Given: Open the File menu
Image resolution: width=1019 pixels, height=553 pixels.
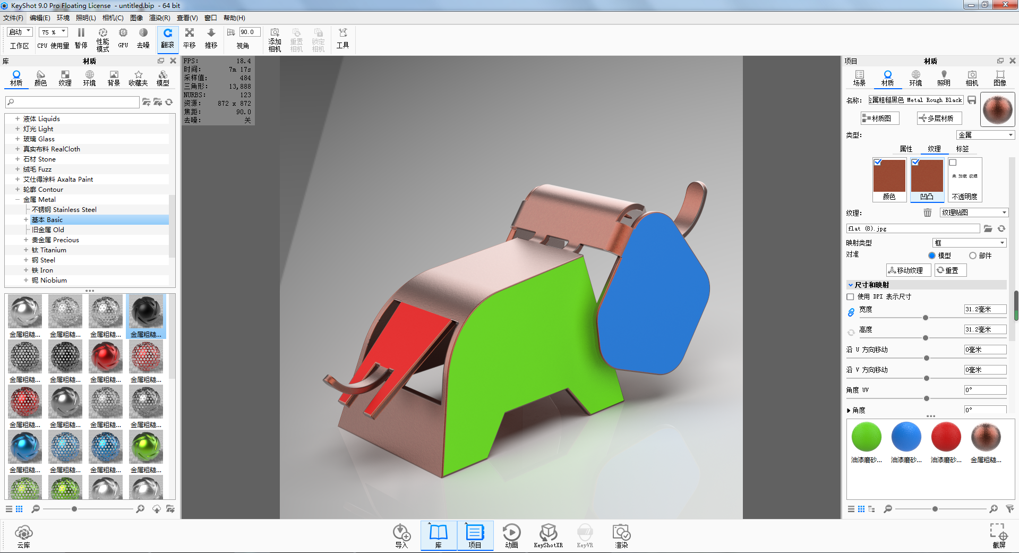Looking at the screenshot, I should click(x=13, y=18).
